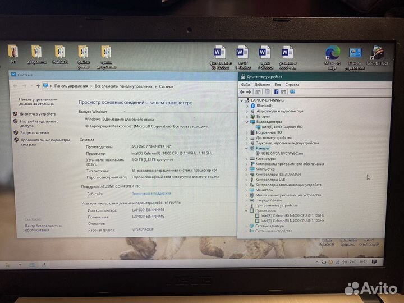Viewport: 404px width, 303px height.
Task: Expand 'Аудиовходы и аудиовыходы' node
Action: [x=247, y=111]
